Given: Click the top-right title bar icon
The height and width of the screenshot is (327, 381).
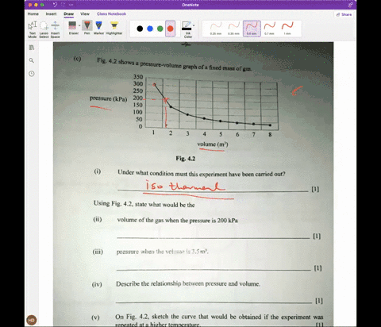Looking at the screenshot, I should (351, 5).
